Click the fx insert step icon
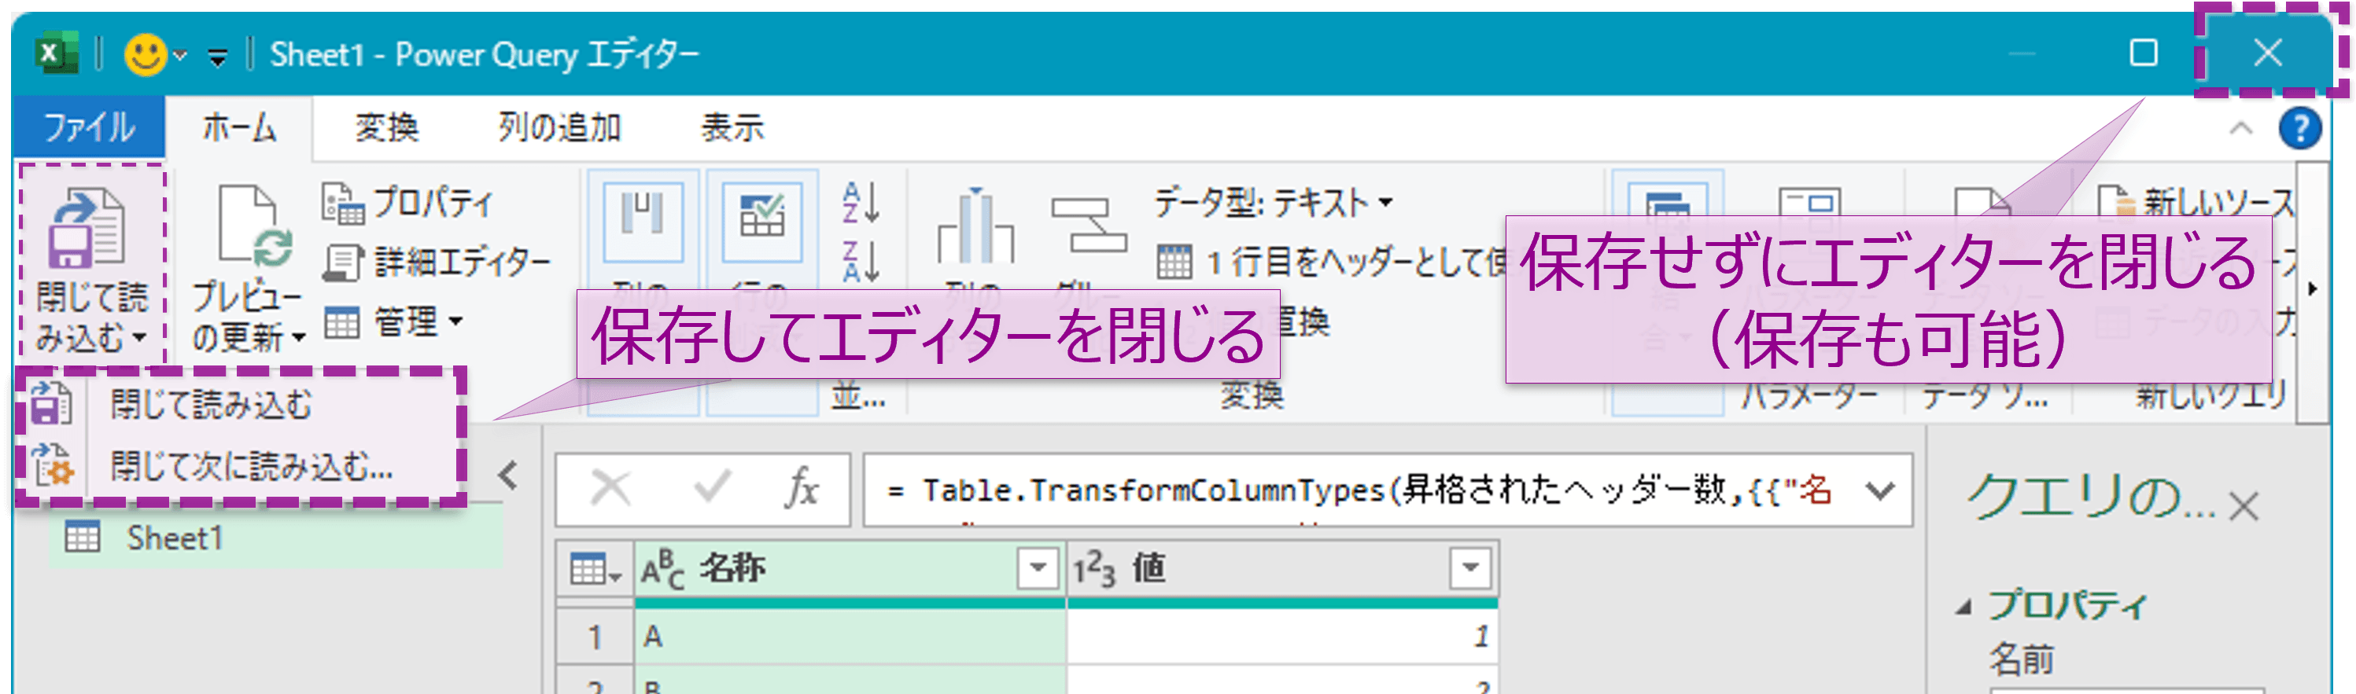Viewport: 2356px width, 694px height. (x=801, y=487)
